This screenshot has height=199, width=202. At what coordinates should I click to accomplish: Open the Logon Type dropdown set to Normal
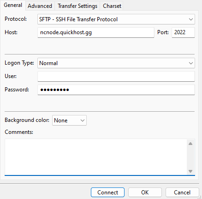pos(116,63)
